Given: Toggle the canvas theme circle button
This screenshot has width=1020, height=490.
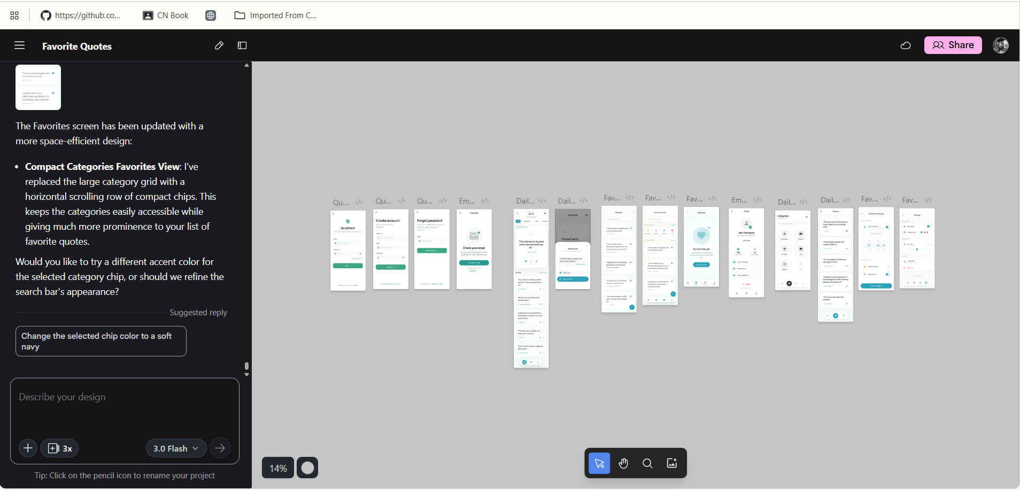Looking at the screenshot, I should pyautogui.click(x=307, y=468).
